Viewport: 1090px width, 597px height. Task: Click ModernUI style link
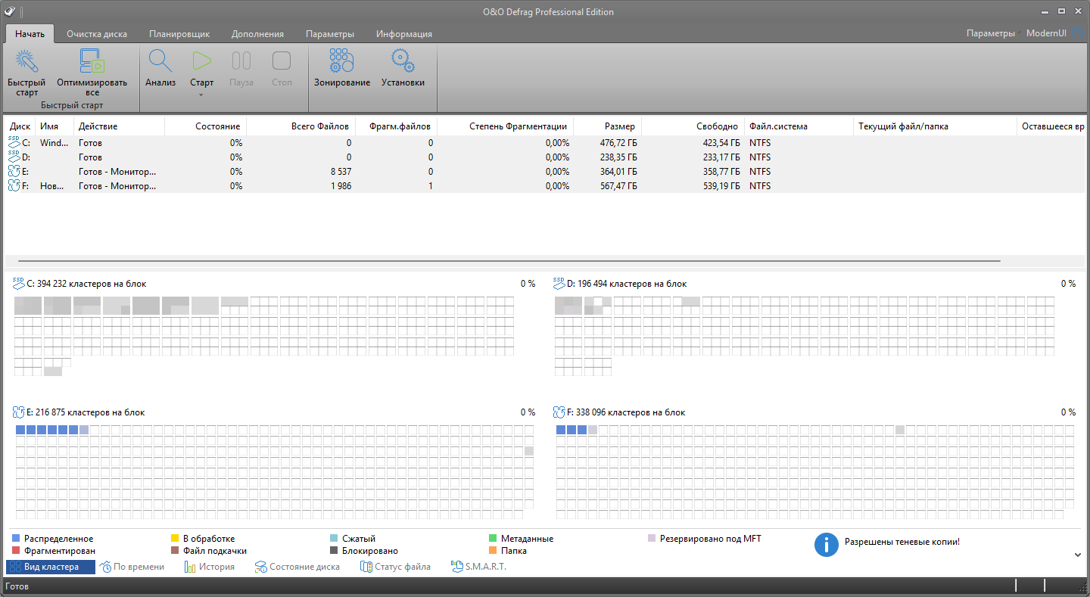pyautogui.click(x=1046, y=33)
